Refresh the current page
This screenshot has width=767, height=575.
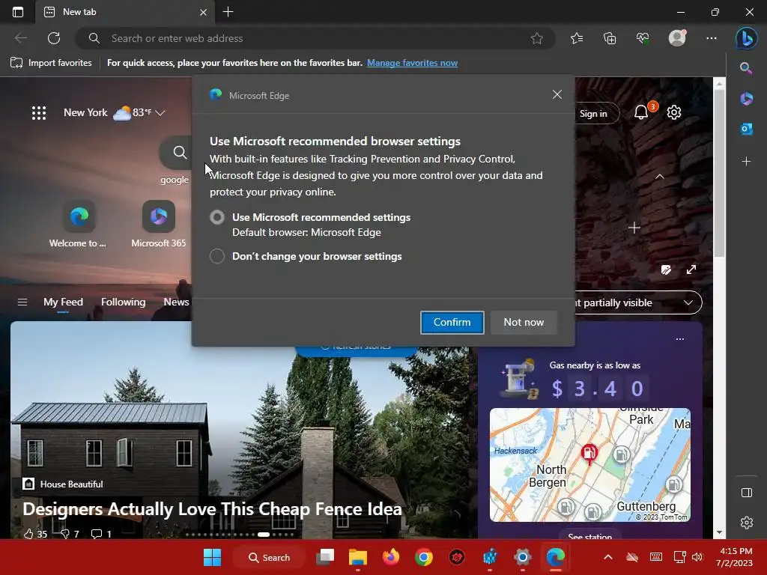(54, 38)
